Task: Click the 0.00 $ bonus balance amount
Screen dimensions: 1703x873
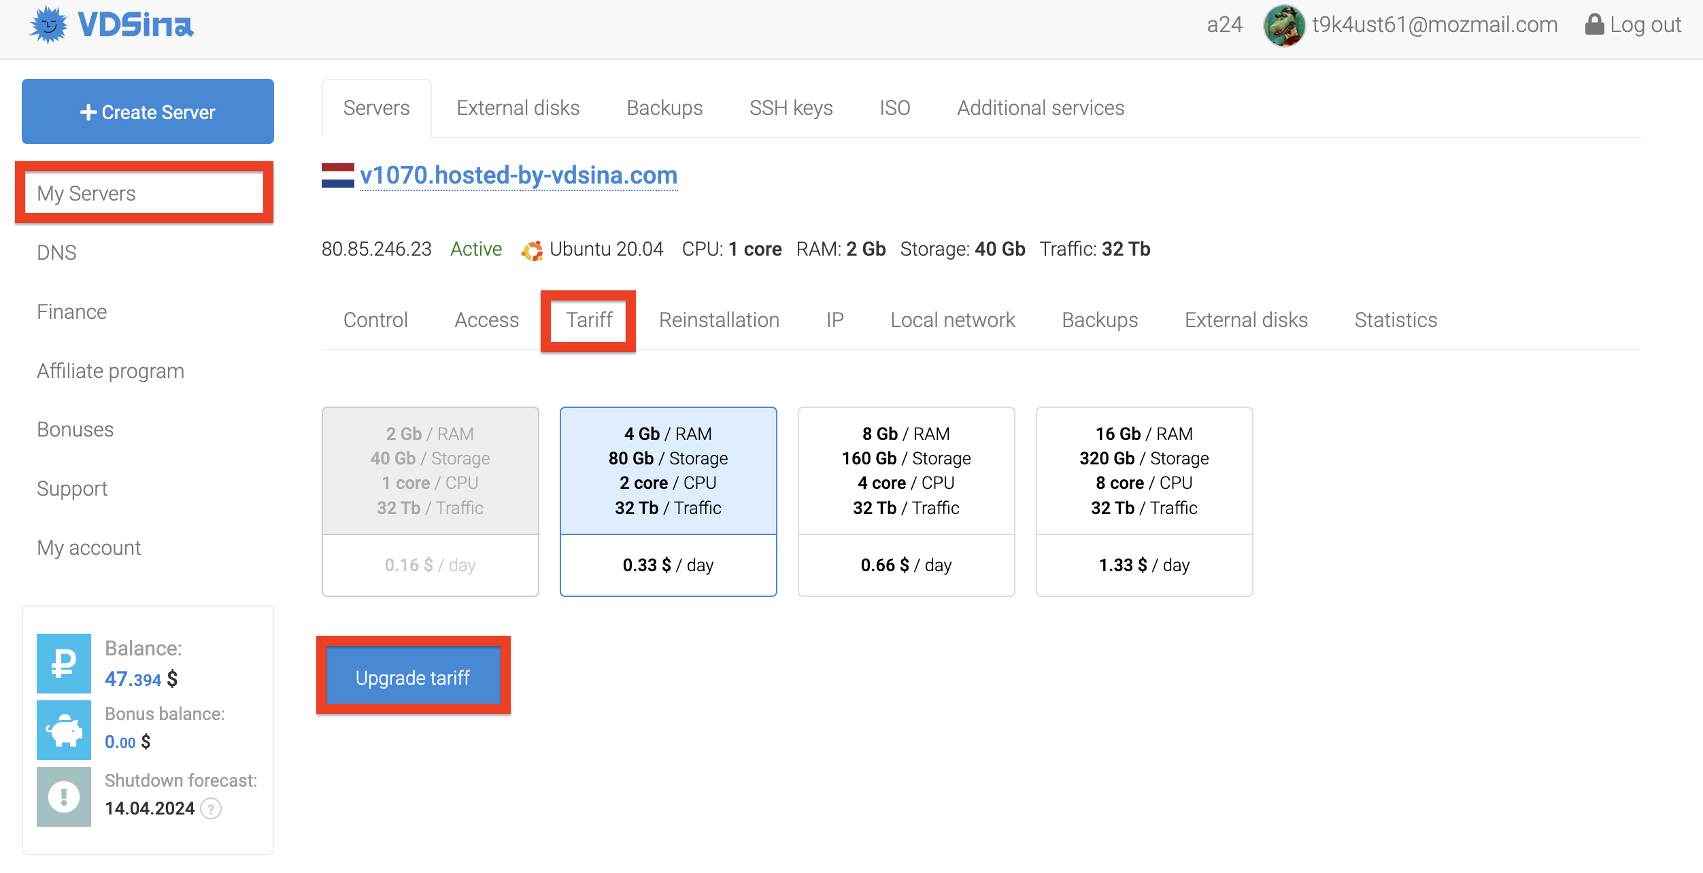Action: pyautogui.click(x=128, y=742)
